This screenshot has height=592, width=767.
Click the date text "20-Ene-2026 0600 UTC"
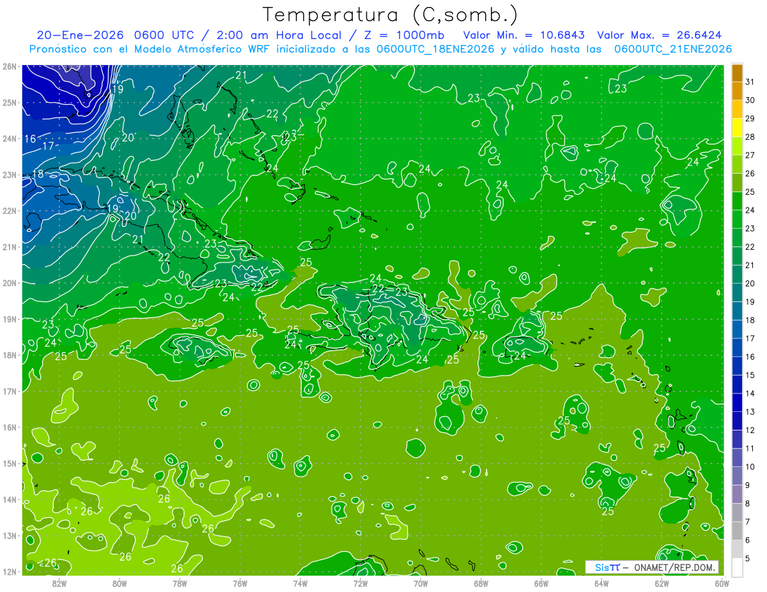pyautogui.click(x=114, y=35)
